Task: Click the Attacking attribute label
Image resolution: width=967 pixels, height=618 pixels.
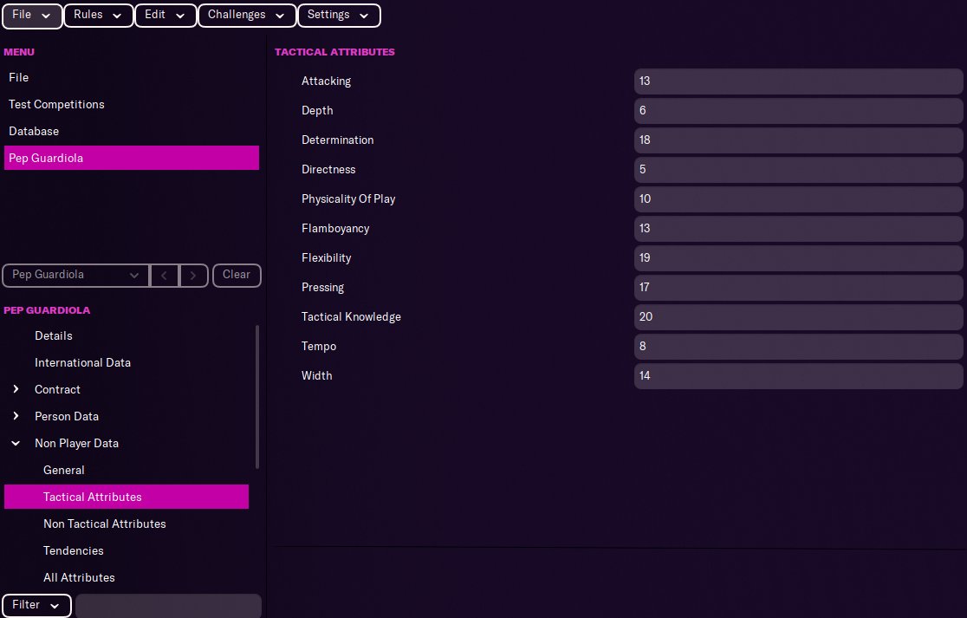Action: point(327,81)
